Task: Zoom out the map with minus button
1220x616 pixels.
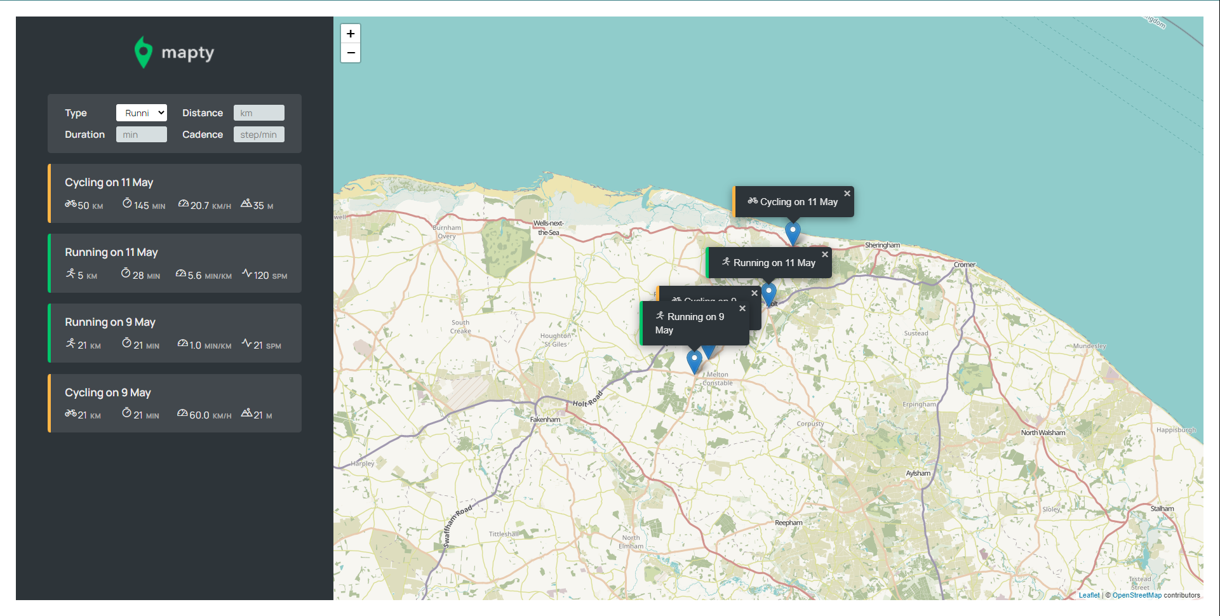Action: click(x=351, y=53)
